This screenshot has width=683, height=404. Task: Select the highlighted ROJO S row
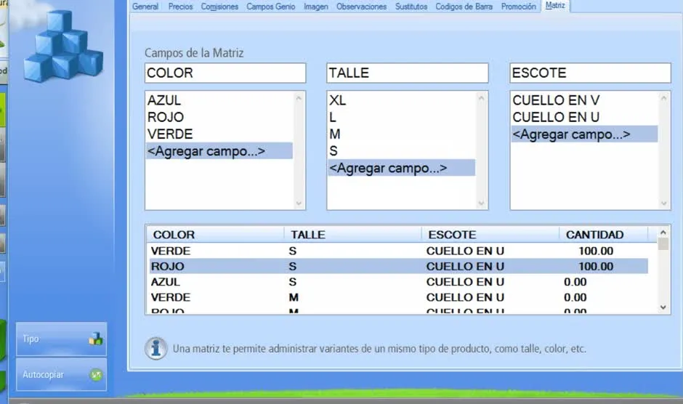coord(398,266)
